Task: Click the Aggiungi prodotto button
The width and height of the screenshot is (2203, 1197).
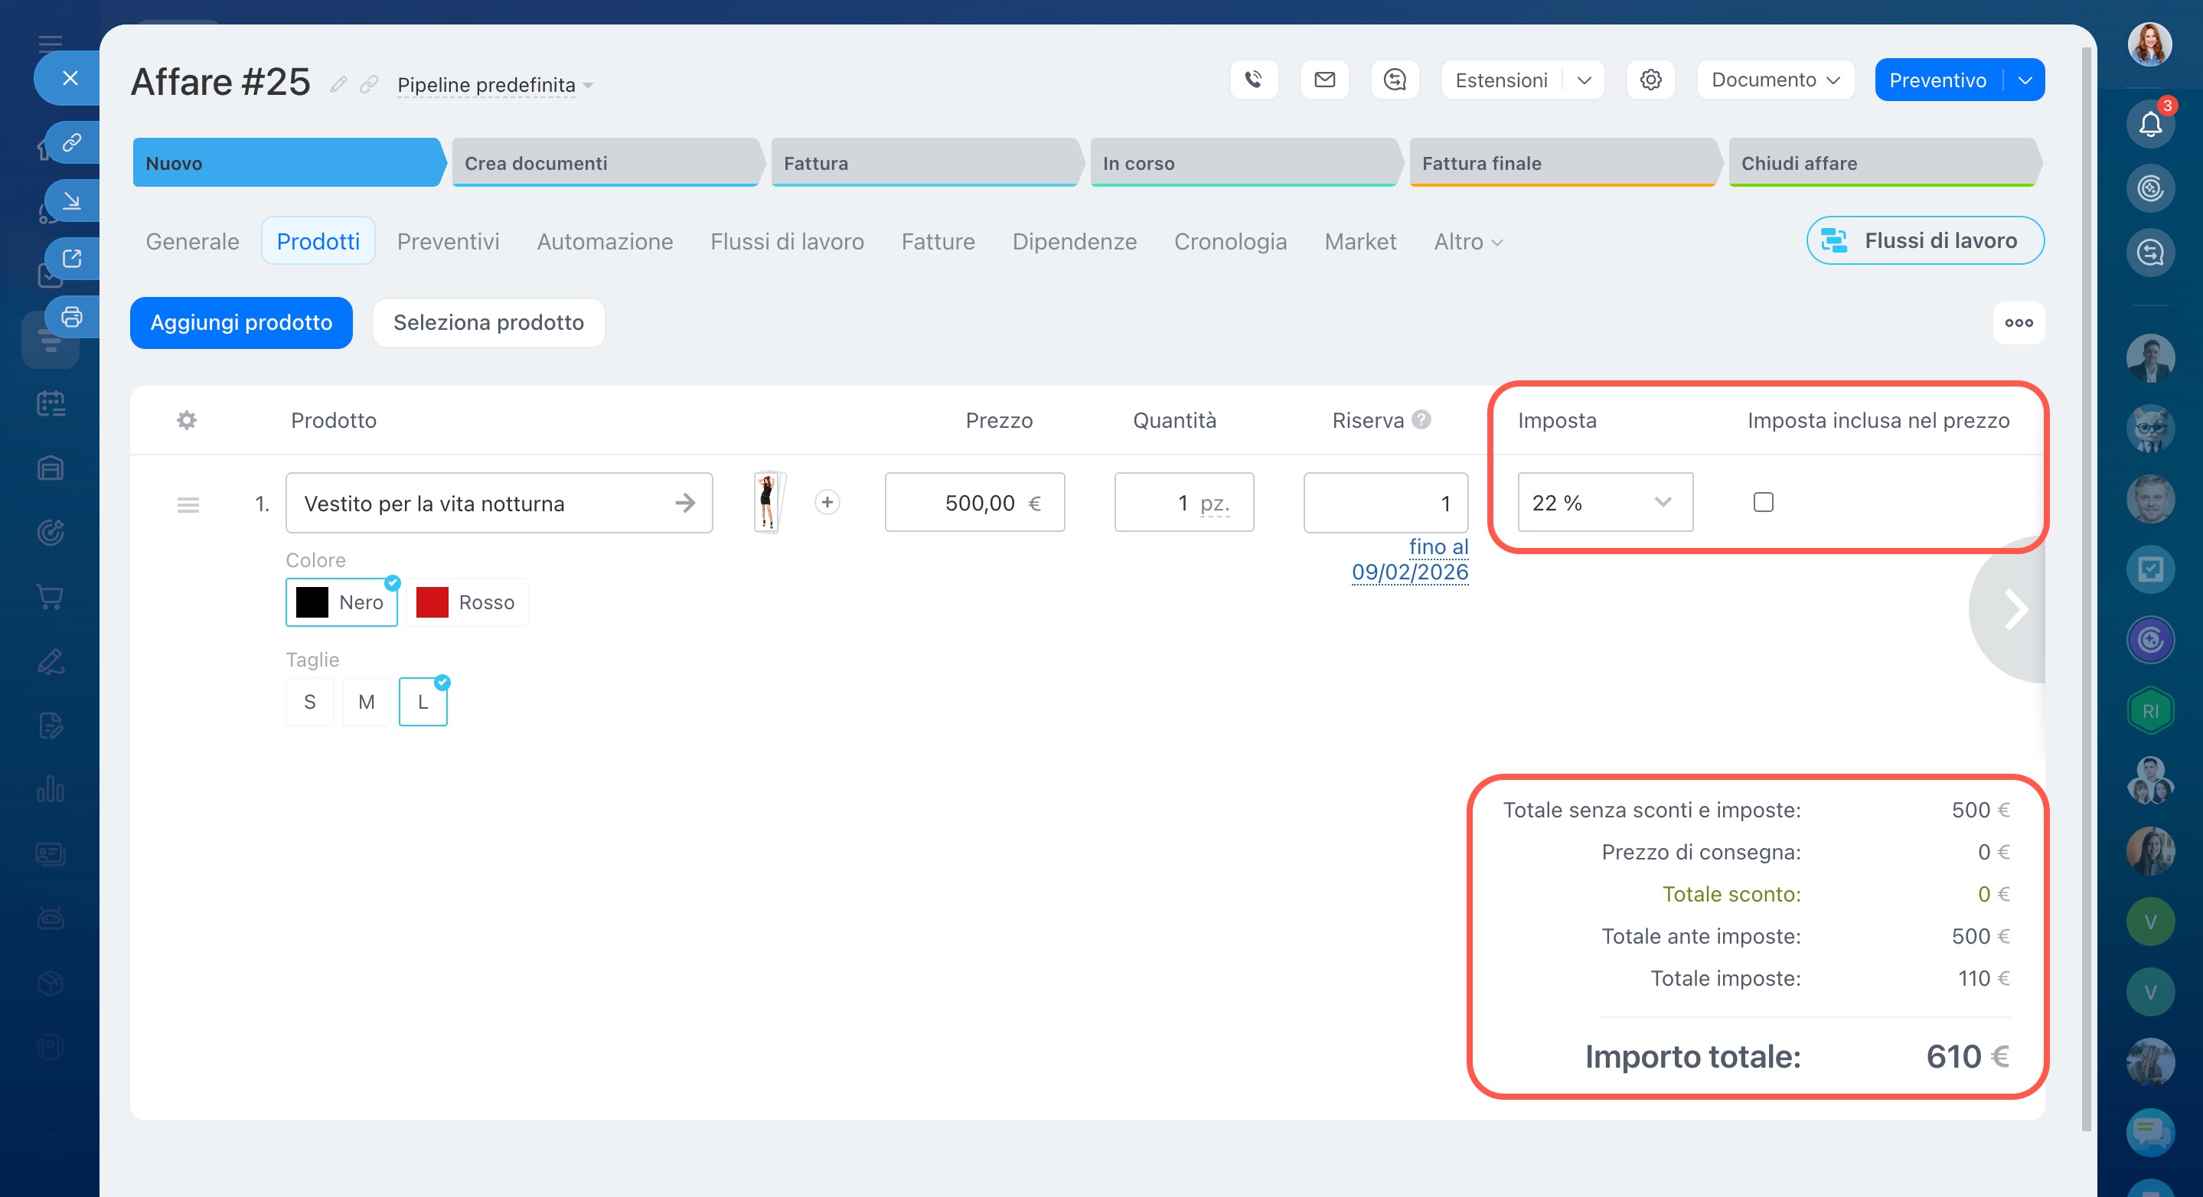Action: [x=241, y=322]
